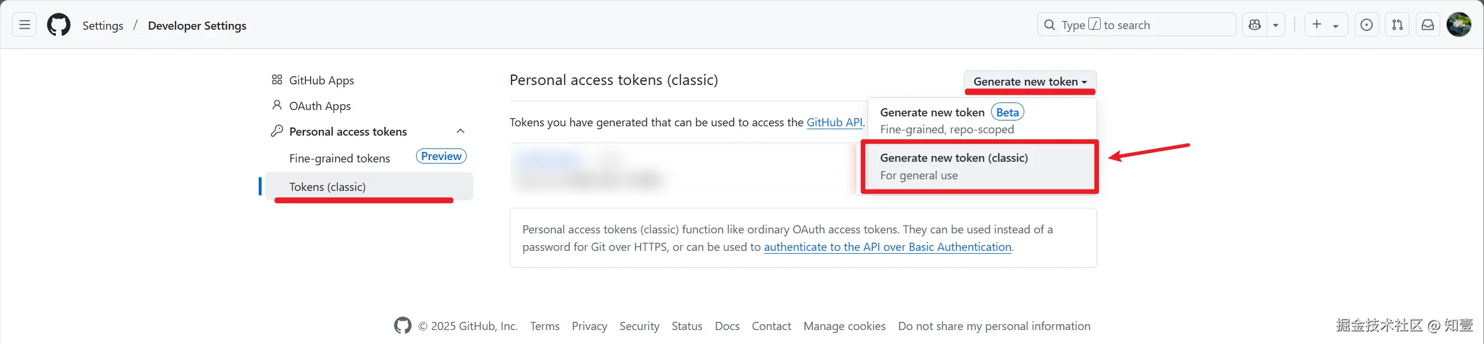Click the user profile avatar
1484x344 pixels.
[1459, 25]
